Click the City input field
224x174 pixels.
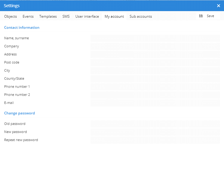tap(155, 71)
